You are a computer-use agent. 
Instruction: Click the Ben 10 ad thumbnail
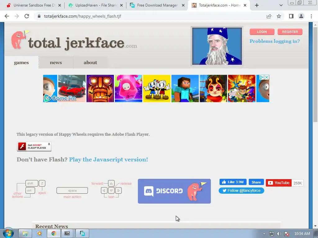pos(242,88)
